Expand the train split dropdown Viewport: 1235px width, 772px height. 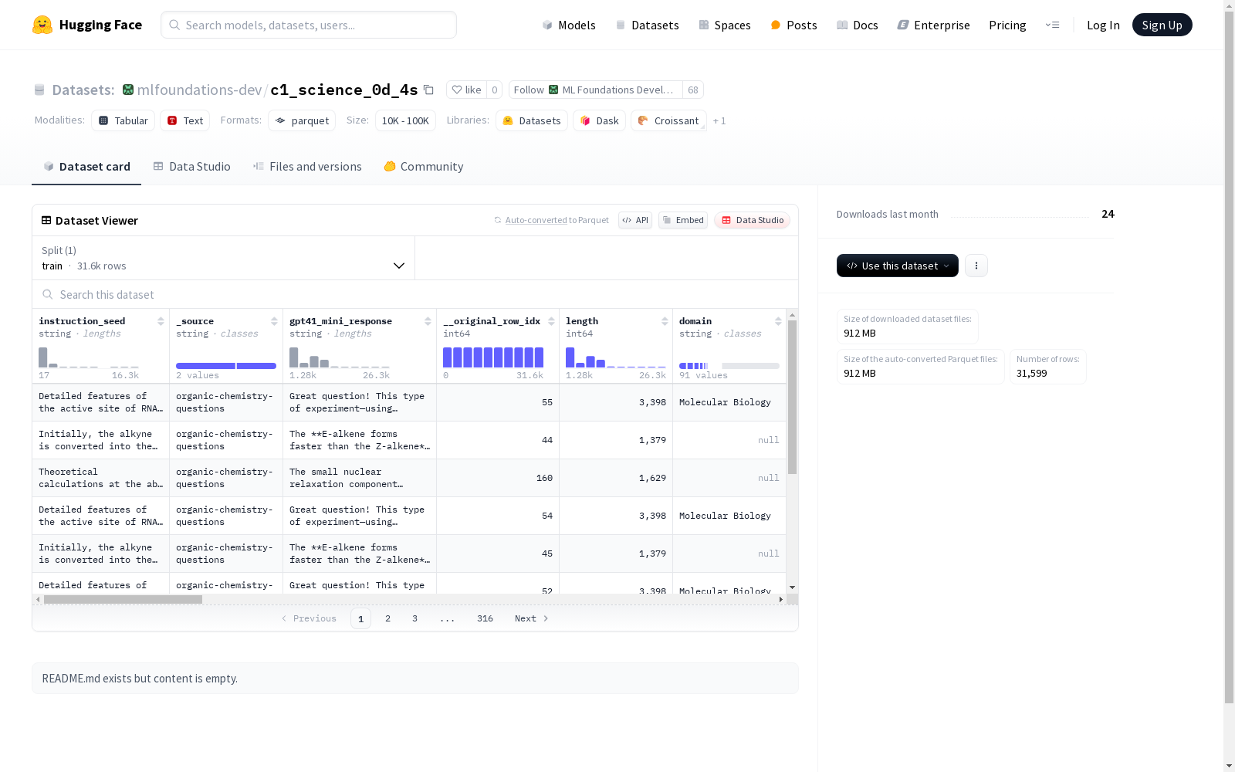pos(224,258)
